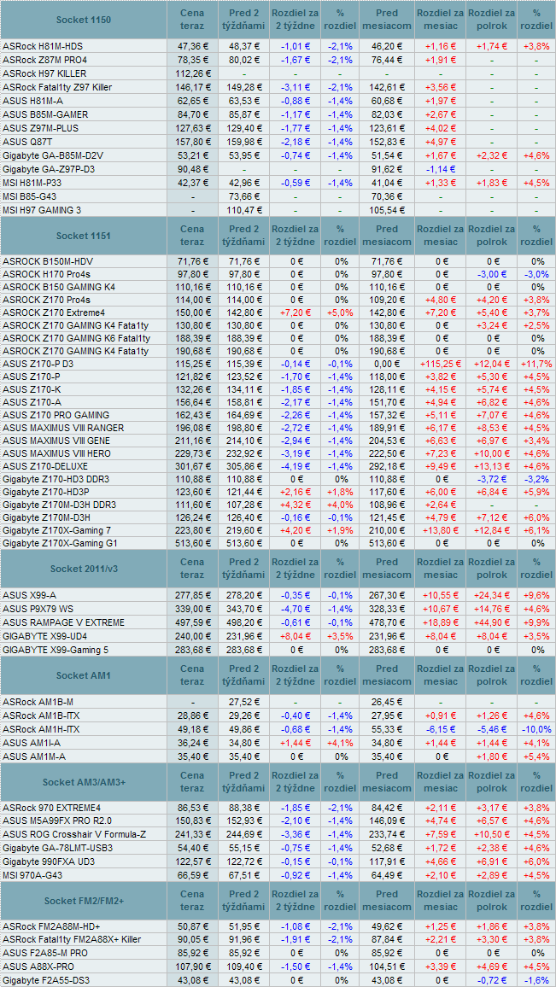Click the ASUS AM1I-A row name
Image resolution: width=556 pixels, height=987 pixels.
point(31,742)
